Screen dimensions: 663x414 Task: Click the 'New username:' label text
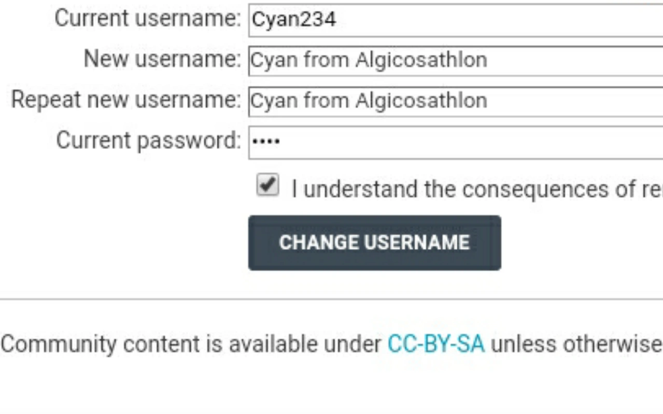point(162,59)
